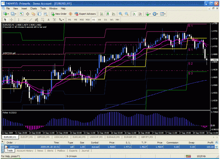This screenshot has height=159, width=220.
Task: Expand the Templates dropdown arrow
Action: click(165, 14)
